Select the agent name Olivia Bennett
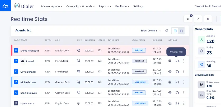 tap(28, 72)
